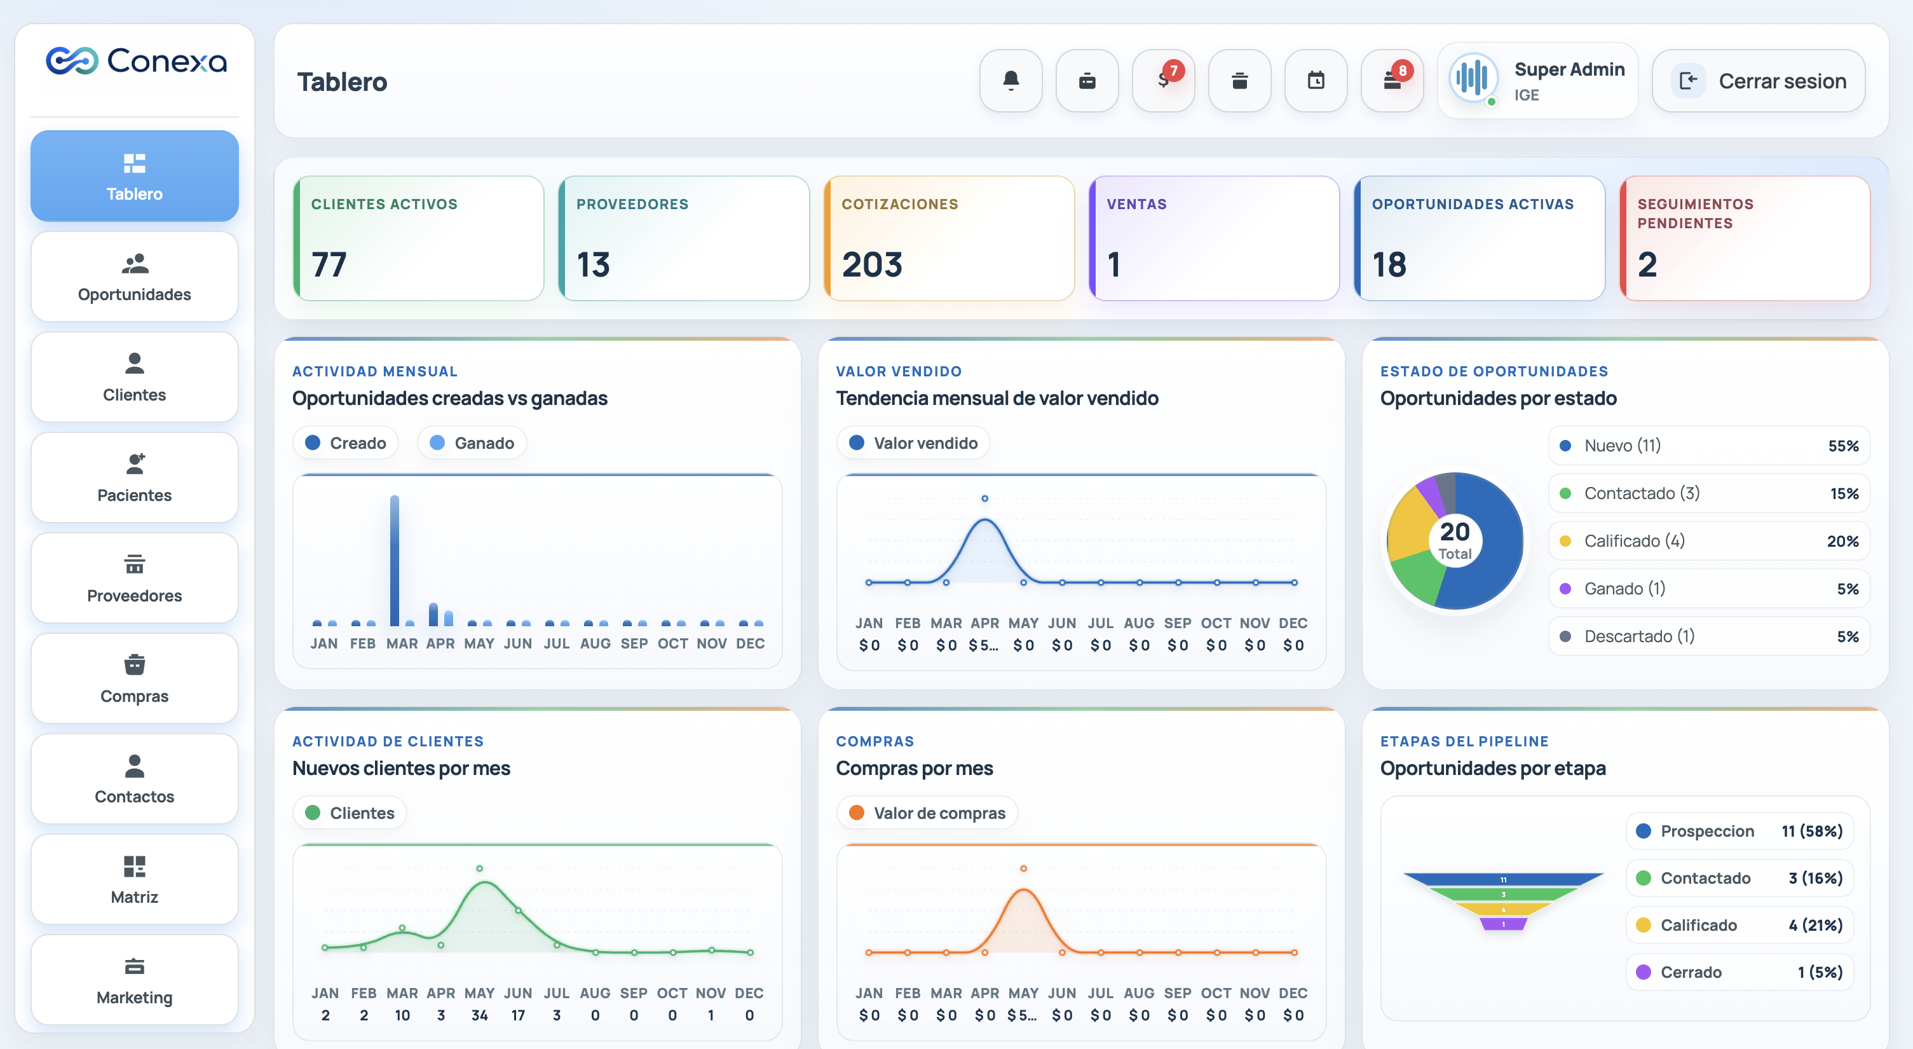The image size is (1913, 1049).
Task: Click the APR peak point on Valor vendido
Action: (x=984, y=498)
